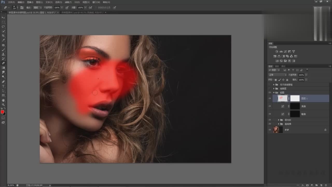Screen dimensions: 332x187
Task: Hide the 亮曲 curves layer
Action: coord(270,106)
